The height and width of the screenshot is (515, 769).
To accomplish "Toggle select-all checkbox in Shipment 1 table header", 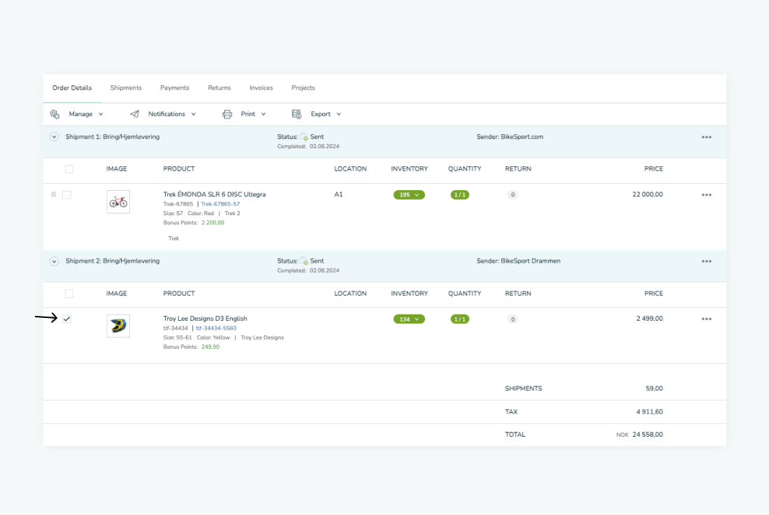I will [x=69, y=169].
